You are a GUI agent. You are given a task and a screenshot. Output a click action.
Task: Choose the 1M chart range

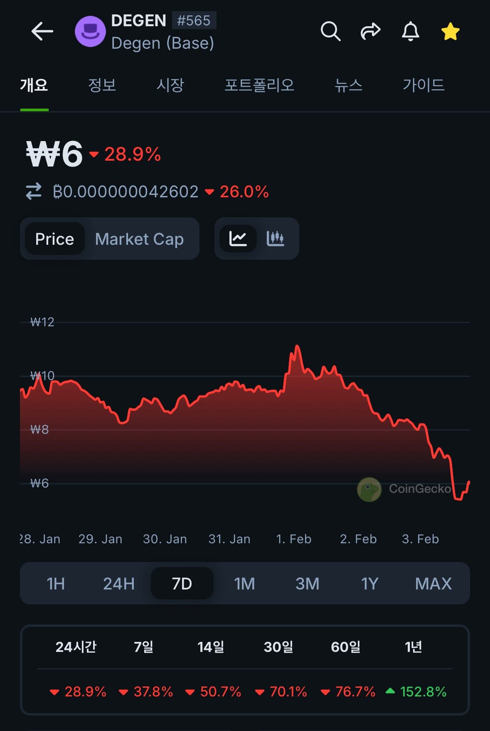click(244, 584)
